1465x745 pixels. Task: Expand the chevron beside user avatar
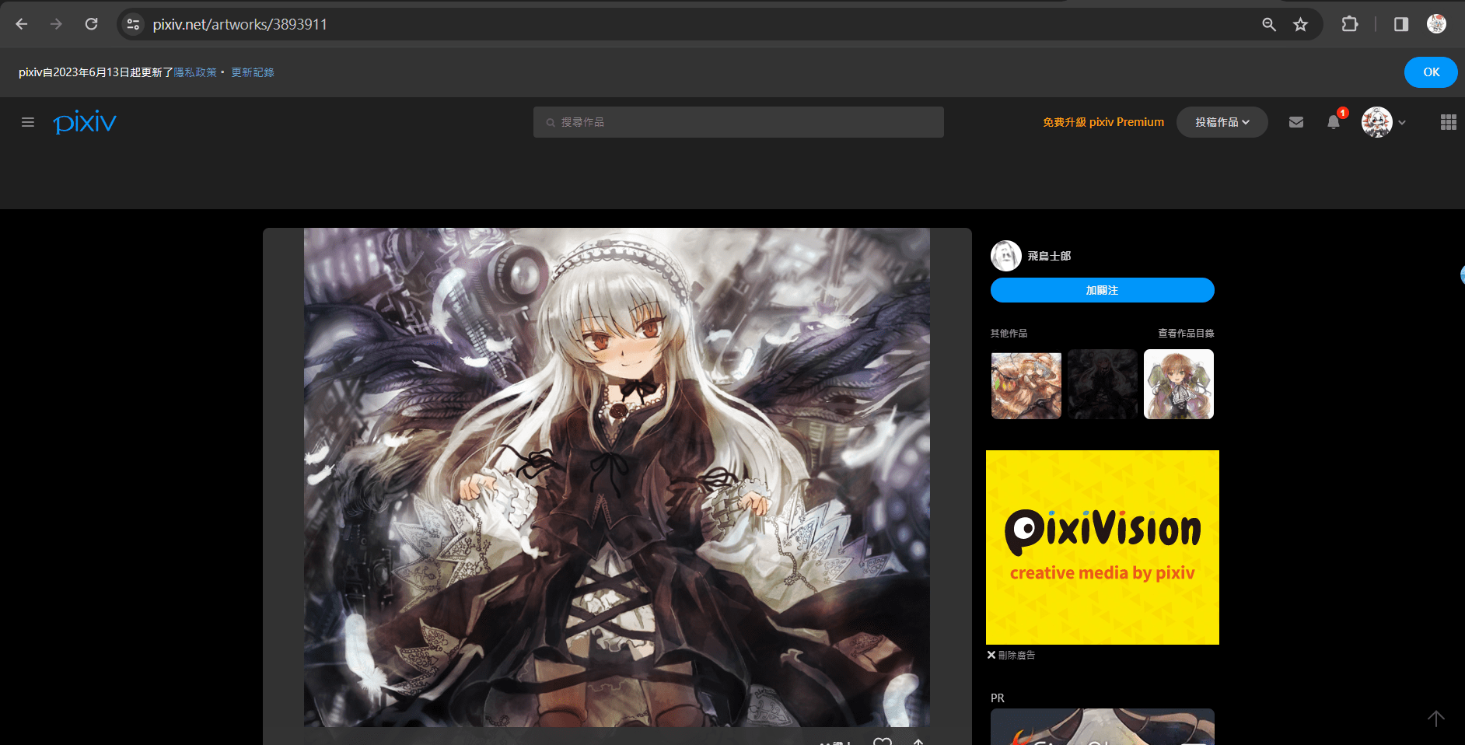pos(1402,123)
